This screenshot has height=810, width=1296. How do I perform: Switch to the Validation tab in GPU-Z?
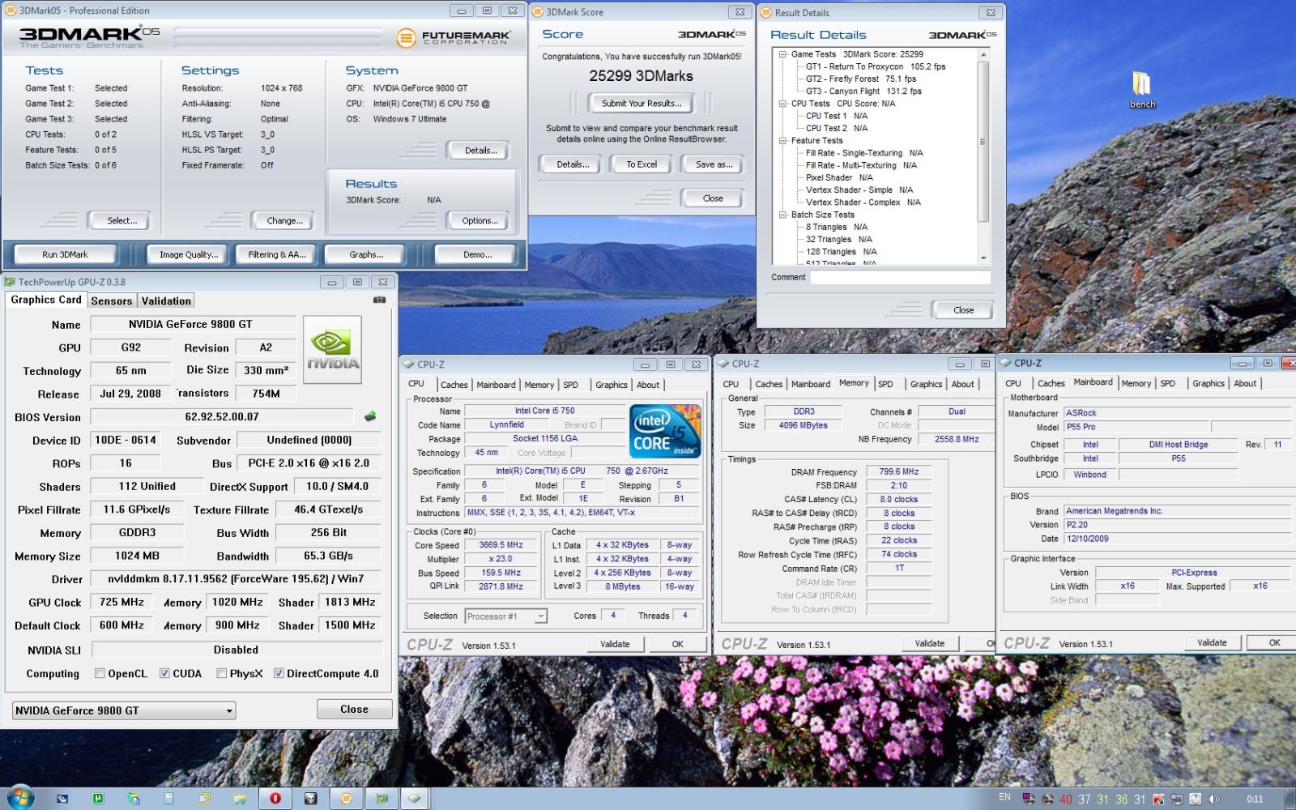(x=166, y=301)
